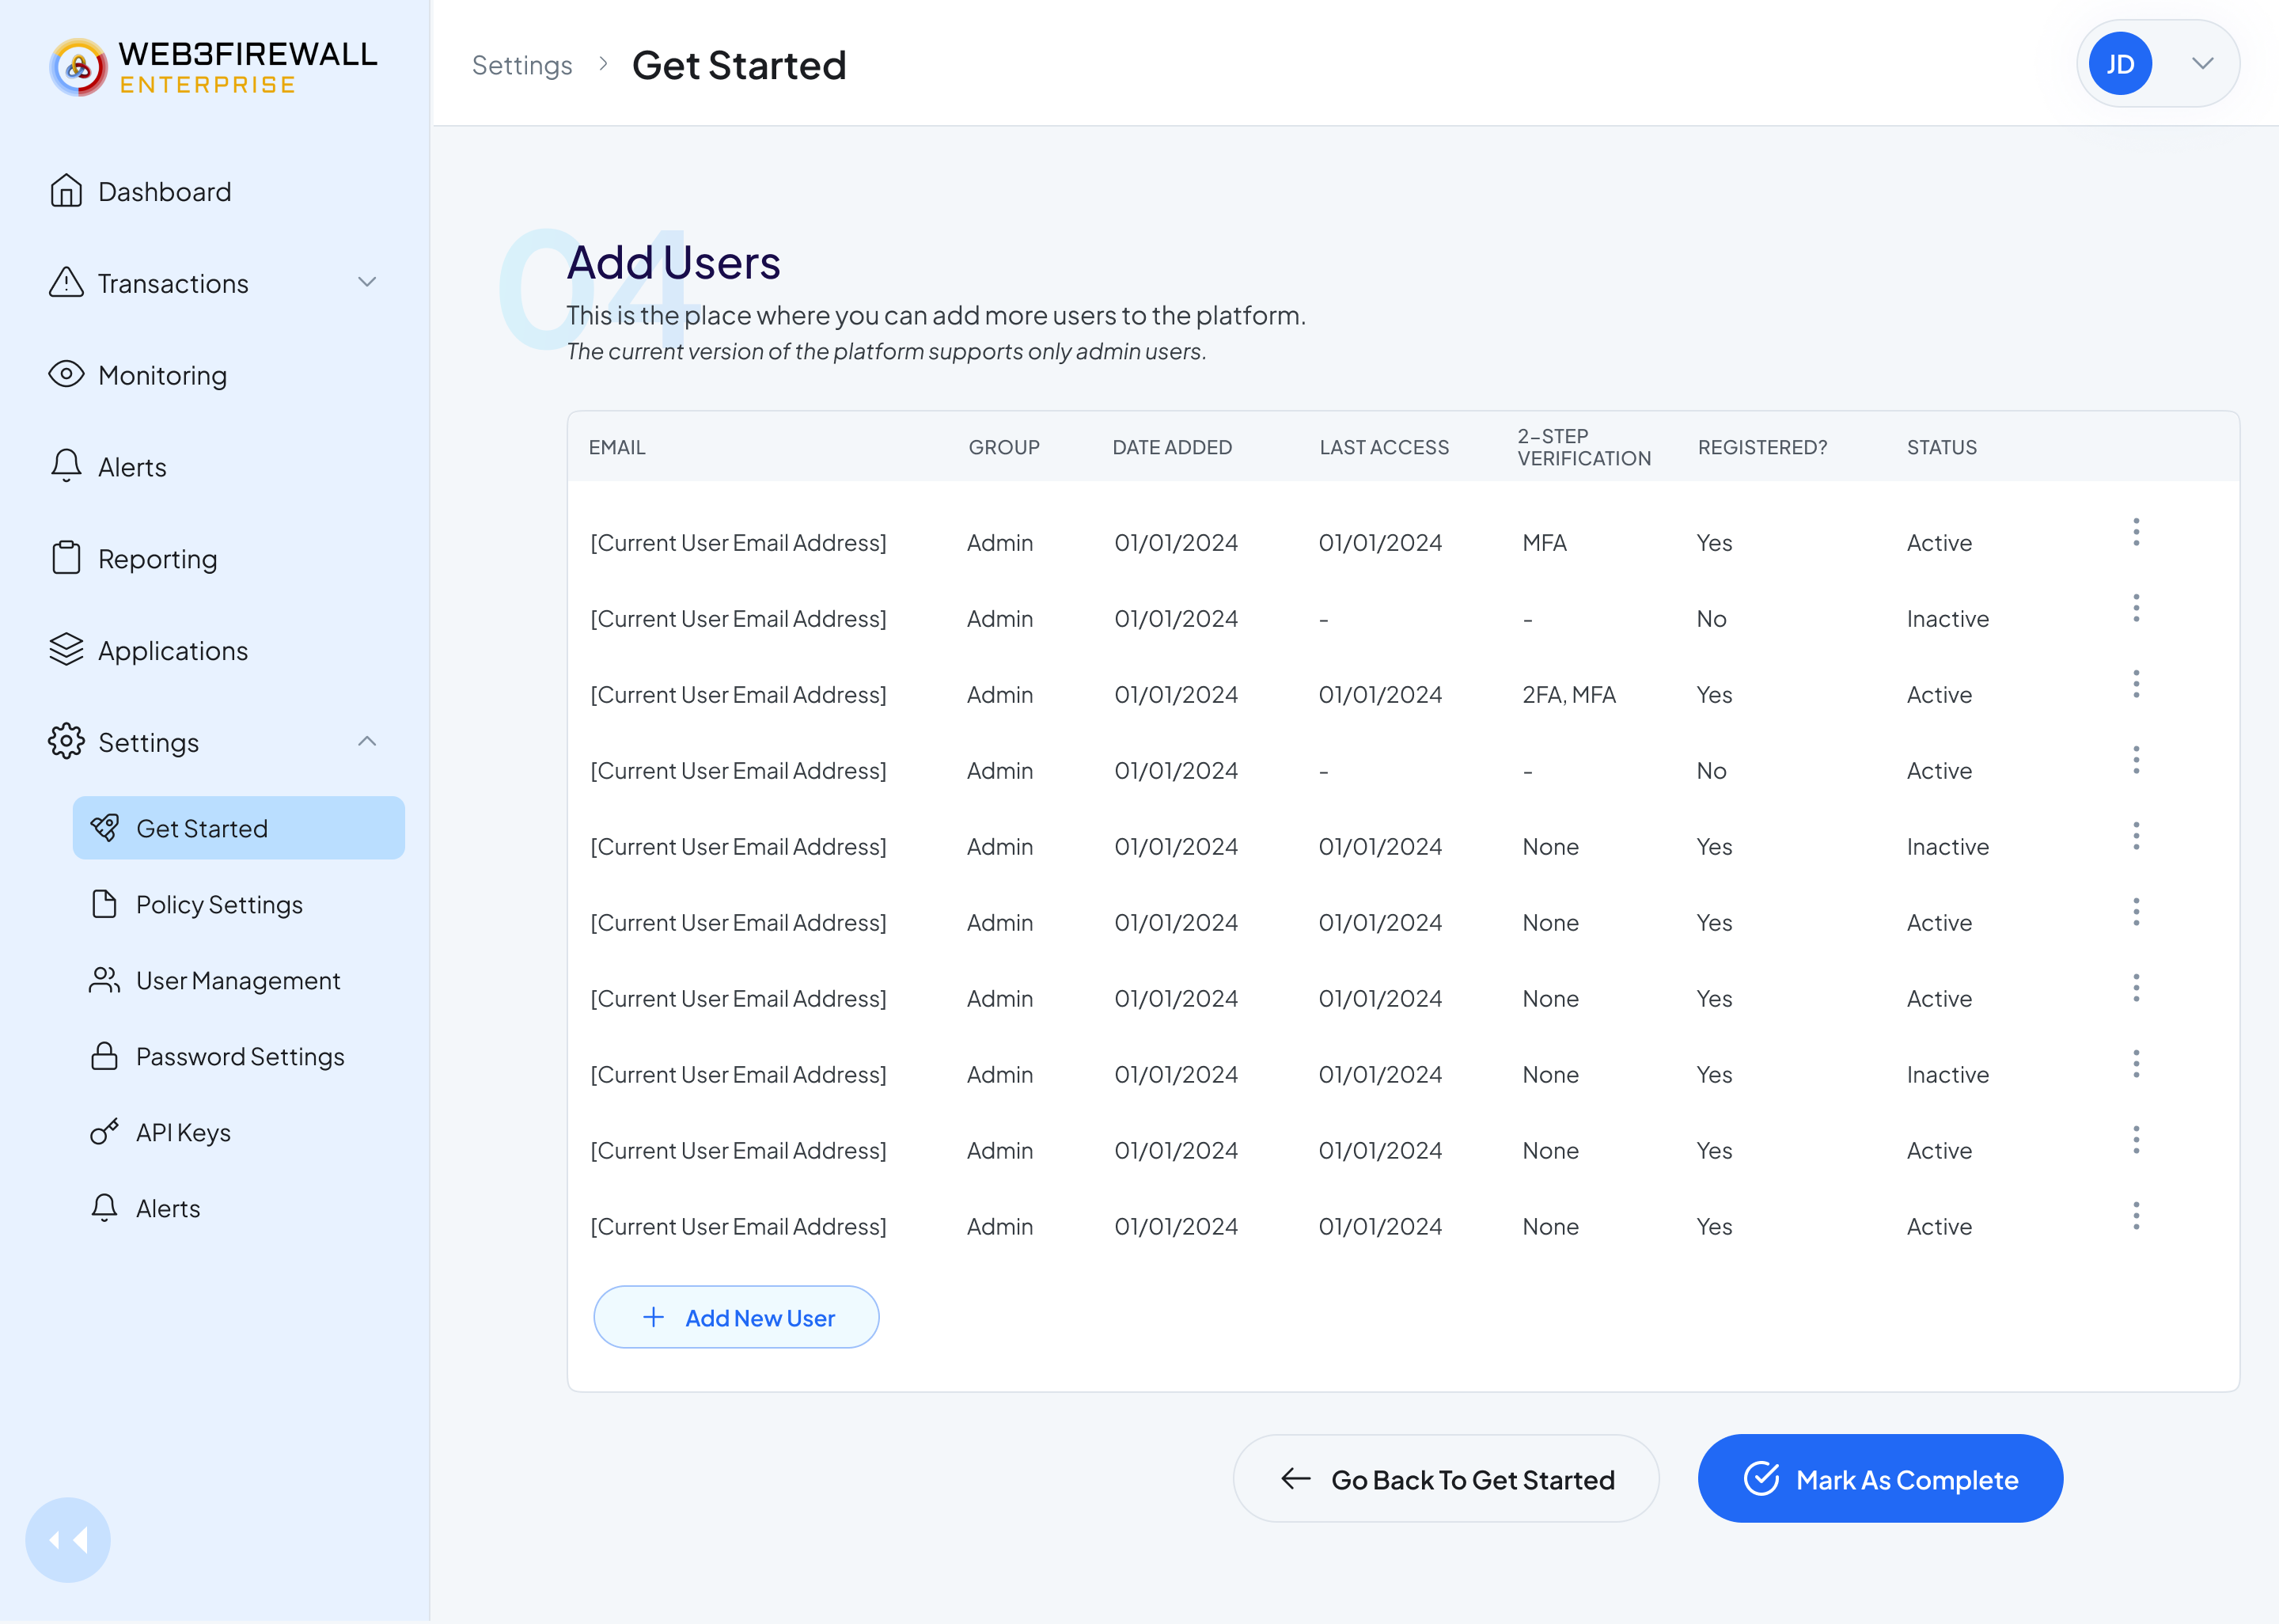Open three-dot menu for 2FA, MFA row
2279x1624 pixels.
coord(2136,684)
